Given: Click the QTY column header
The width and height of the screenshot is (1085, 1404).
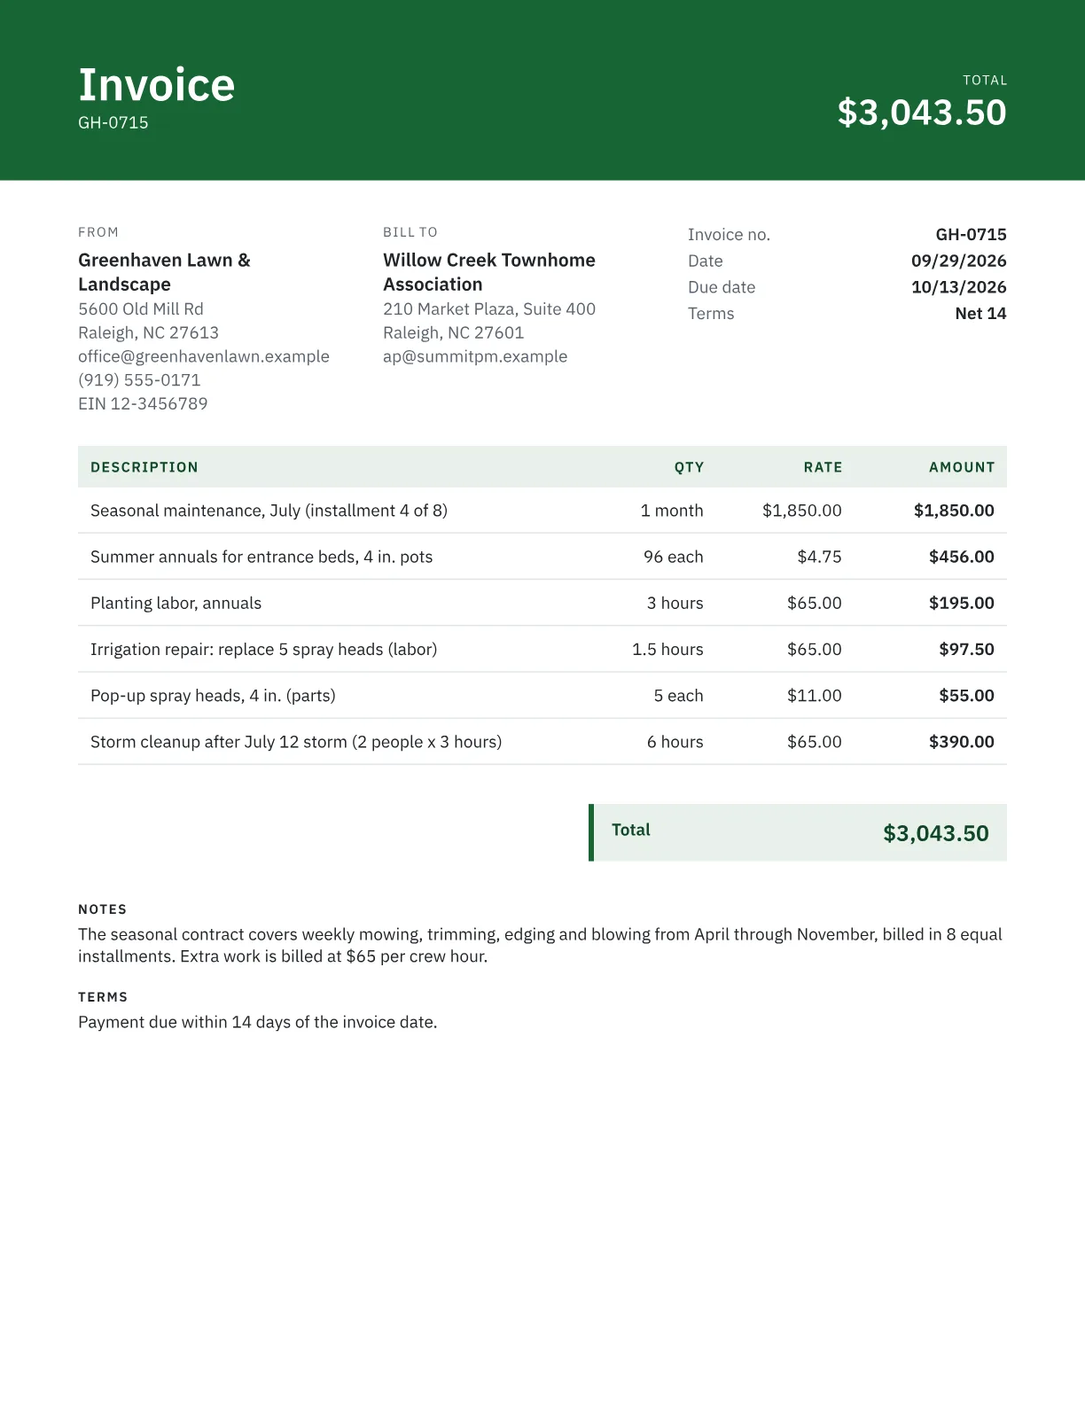Looking at the screenshot, I should coord(689,467).
